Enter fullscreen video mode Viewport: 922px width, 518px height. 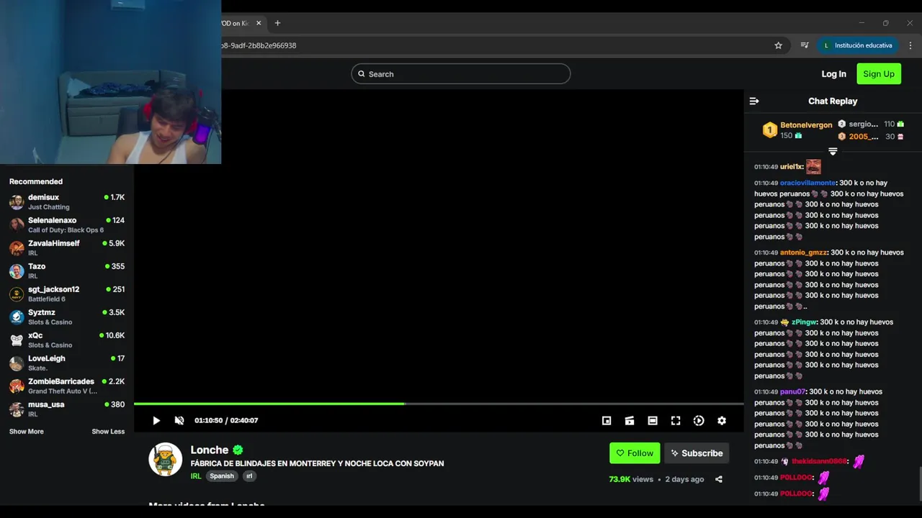676,421
